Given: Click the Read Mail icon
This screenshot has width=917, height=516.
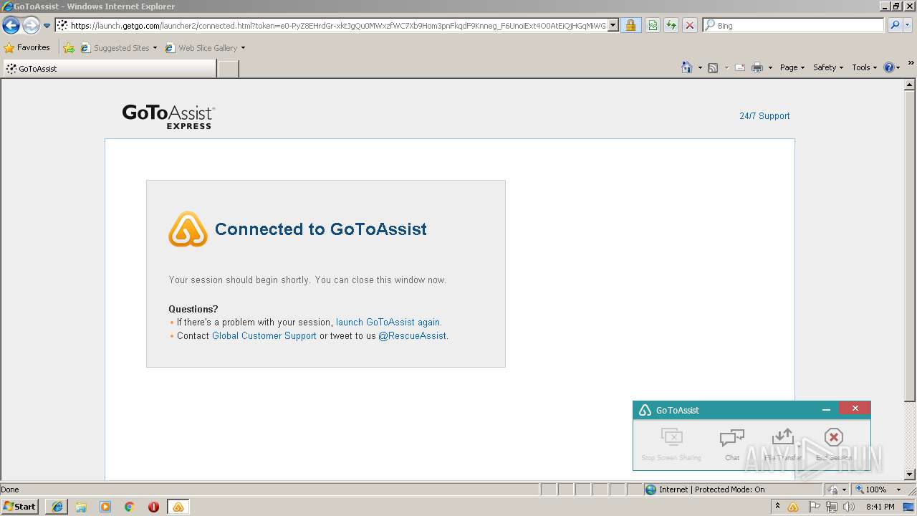Looking at the screenshot, I should (x=740, y=67).
